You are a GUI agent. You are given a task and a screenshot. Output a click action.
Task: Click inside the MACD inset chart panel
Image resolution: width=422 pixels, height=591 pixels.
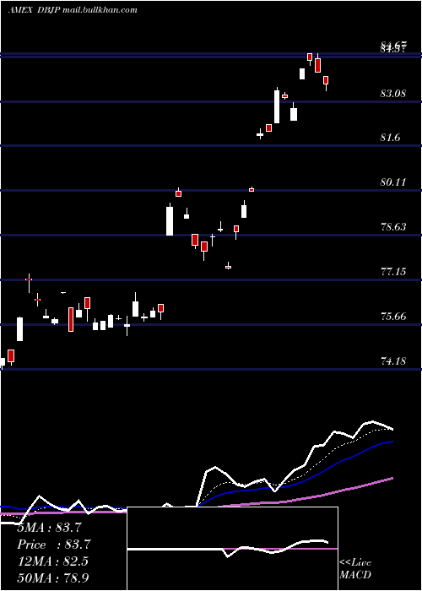pyautogui.click(x=232, y=549)
